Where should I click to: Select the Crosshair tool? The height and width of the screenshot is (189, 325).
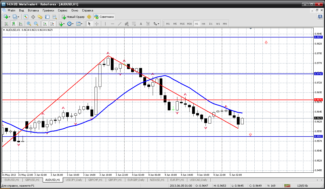pos(97,24)
